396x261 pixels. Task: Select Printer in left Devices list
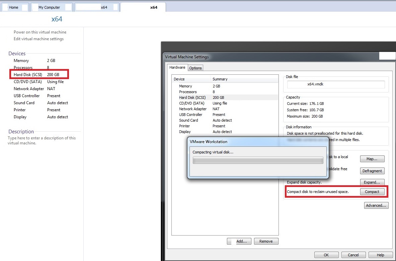(37, 110)
